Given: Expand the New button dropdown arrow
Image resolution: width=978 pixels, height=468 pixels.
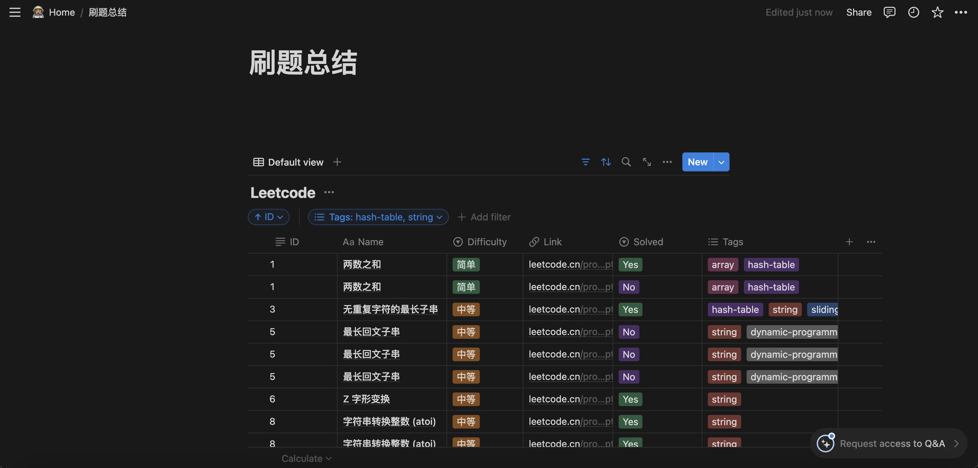Looking at the screenshot, I should pyautogui.click(x=721, y=162).
